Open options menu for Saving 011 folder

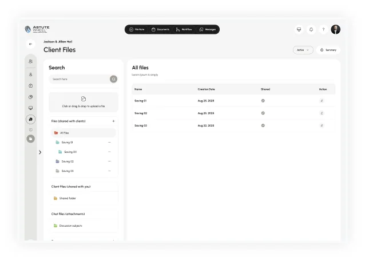109,152
